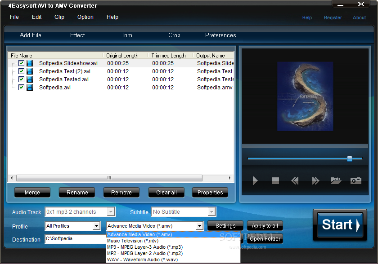This screenshot has height=264, width=378.
Task: Click the Rename button
Action: point(77,193)
